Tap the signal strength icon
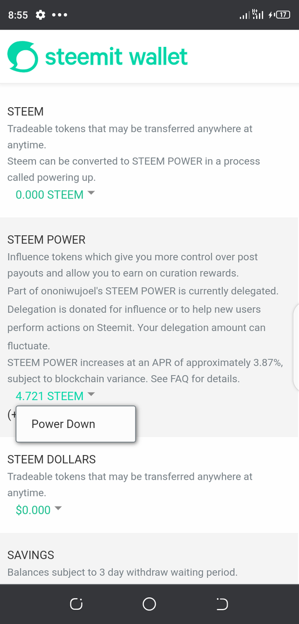 [244, 16]
